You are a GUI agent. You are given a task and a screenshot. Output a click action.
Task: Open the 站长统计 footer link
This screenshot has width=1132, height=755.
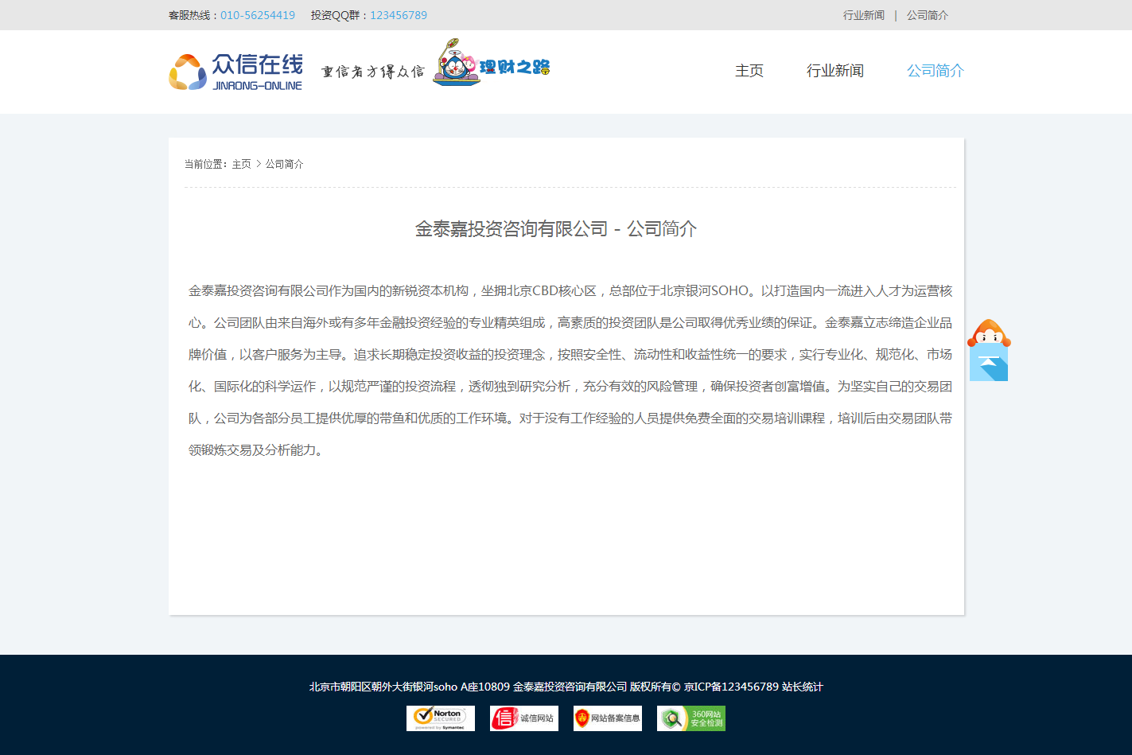click(x=802, y=687)
